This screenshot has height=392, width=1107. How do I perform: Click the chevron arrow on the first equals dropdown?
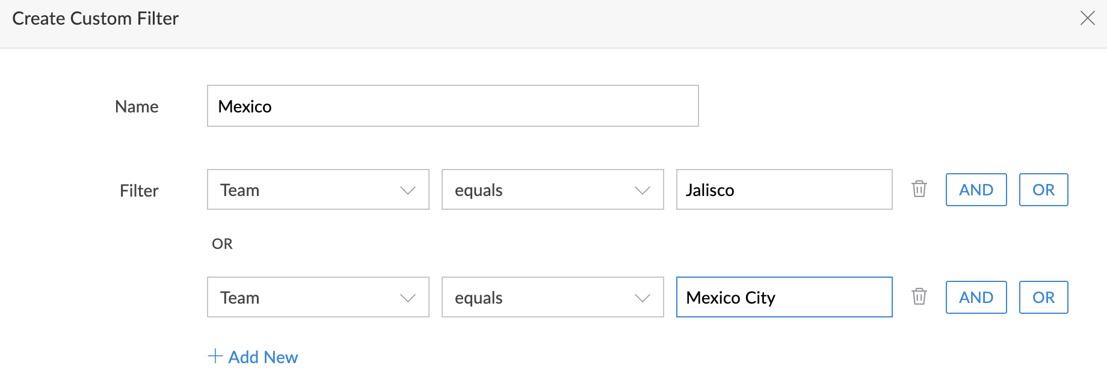tap(643, 191)
